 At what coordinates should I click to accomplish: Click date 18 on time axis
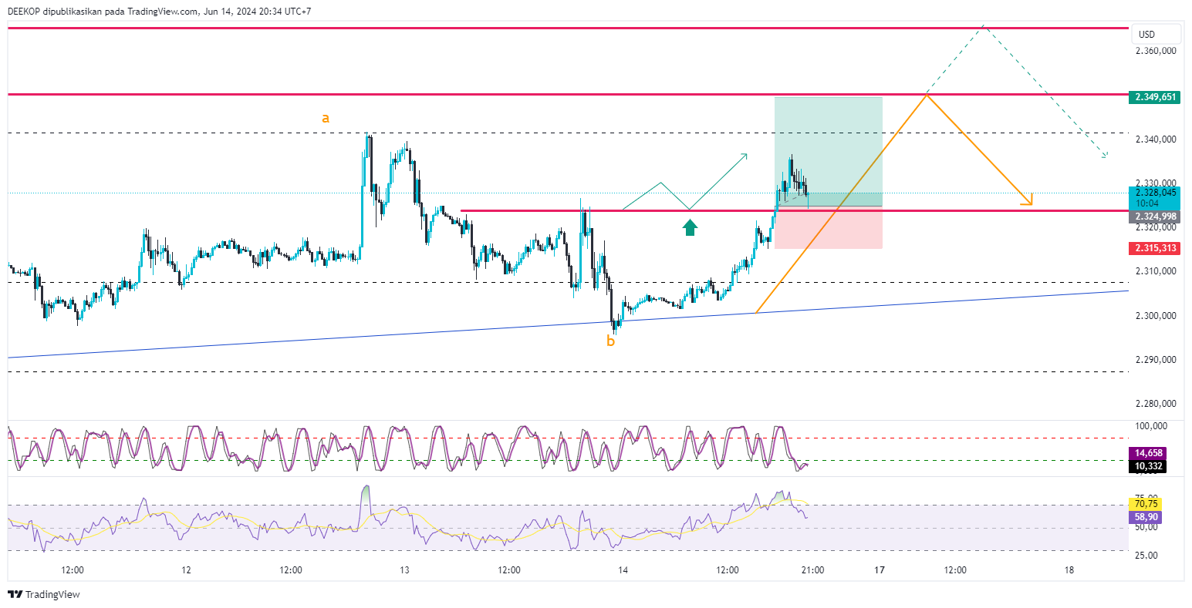point(1069,570)
